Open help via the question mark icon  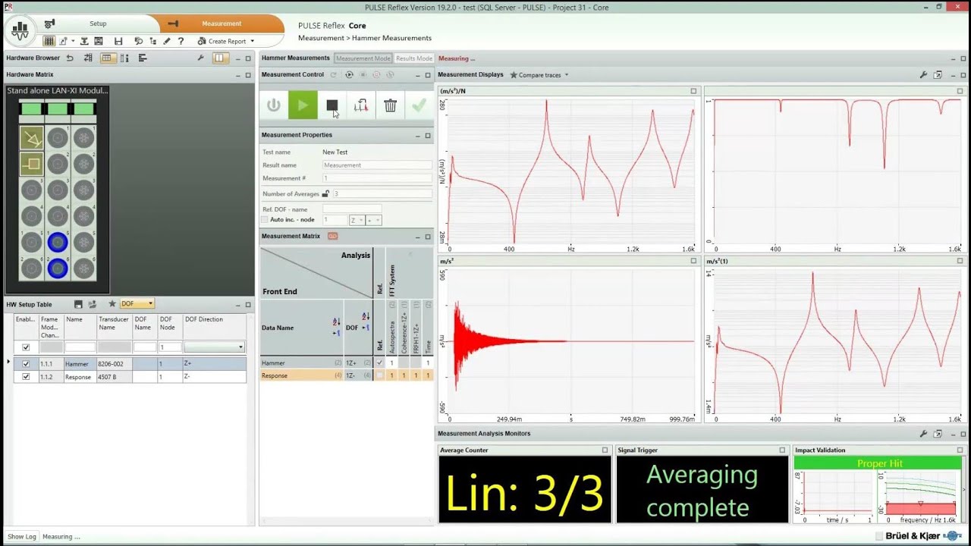coord(181,41)
